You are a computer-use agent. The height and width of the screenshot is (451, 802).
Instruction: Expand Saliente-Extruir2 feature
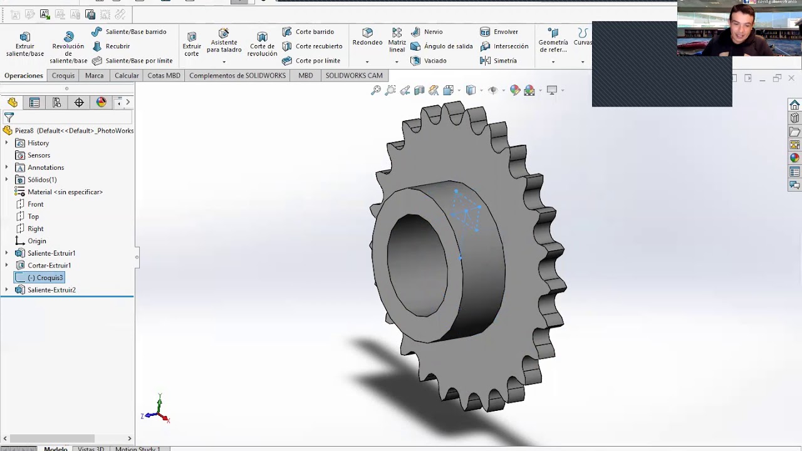pyautogui.click(x=6, y=290)
